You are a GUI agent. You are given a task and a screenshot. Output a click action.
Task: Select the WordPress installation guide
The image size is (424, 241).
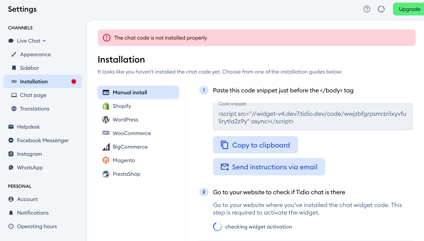click(125, 120)
